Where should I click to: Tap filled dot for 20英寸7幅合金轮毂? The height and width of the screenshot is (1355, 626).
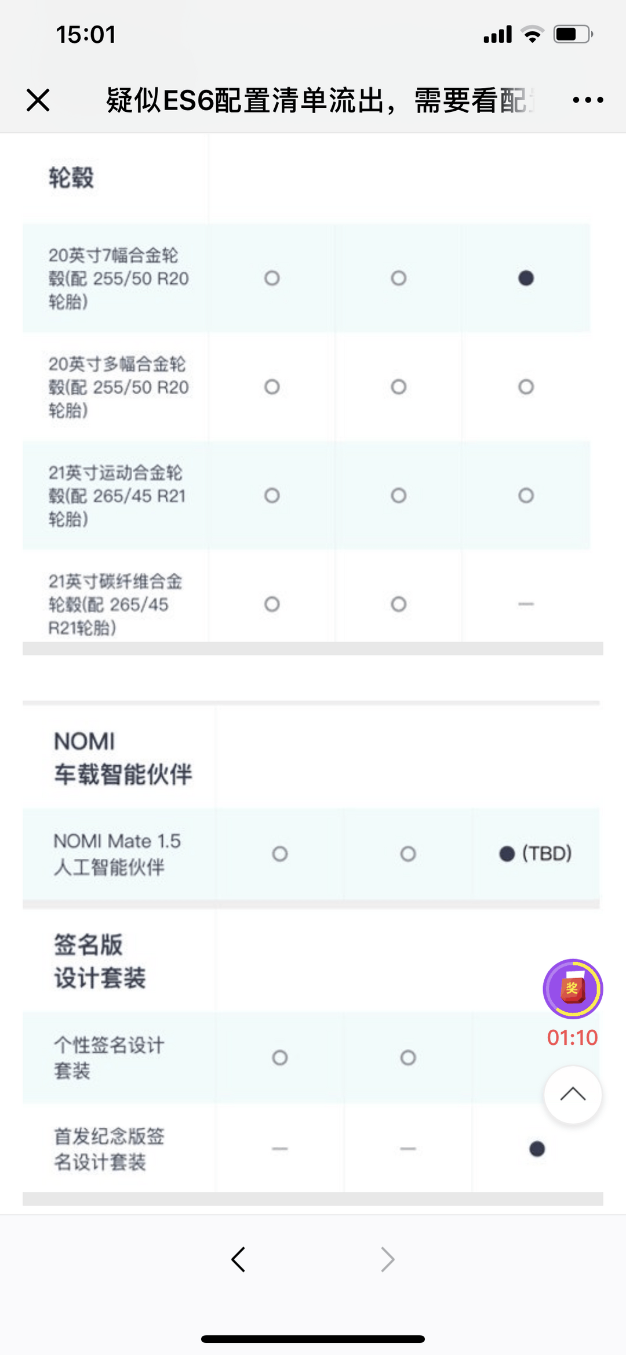pyautogui.click(x=526, y=278)
